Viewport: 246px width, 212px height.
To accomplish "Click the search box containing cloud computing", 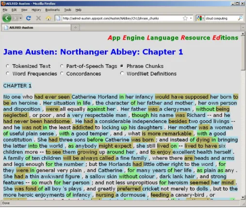I will pos(221,18).
